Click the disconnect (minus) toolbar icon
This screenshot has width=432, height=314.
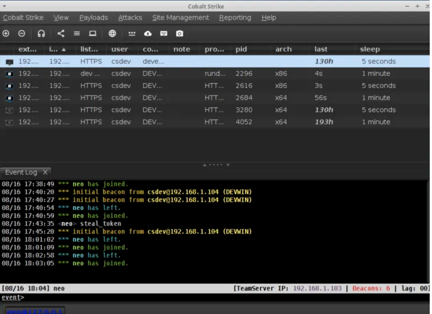click(22, 34)
